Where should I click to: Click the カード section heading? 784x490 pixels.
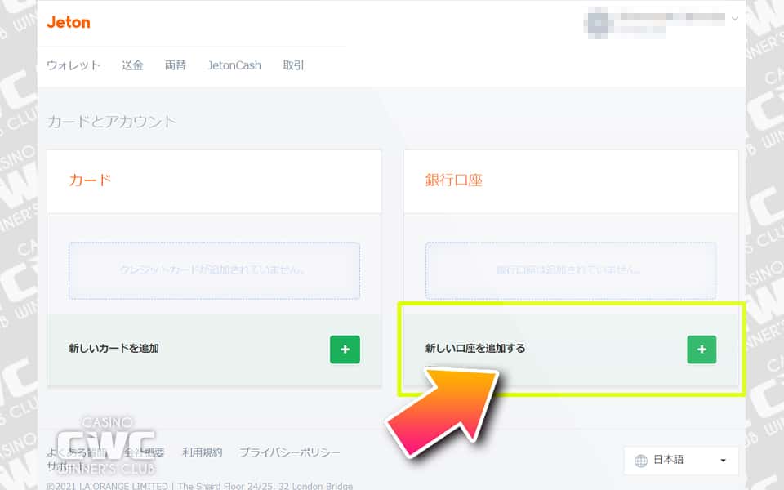tap(90, 180)
